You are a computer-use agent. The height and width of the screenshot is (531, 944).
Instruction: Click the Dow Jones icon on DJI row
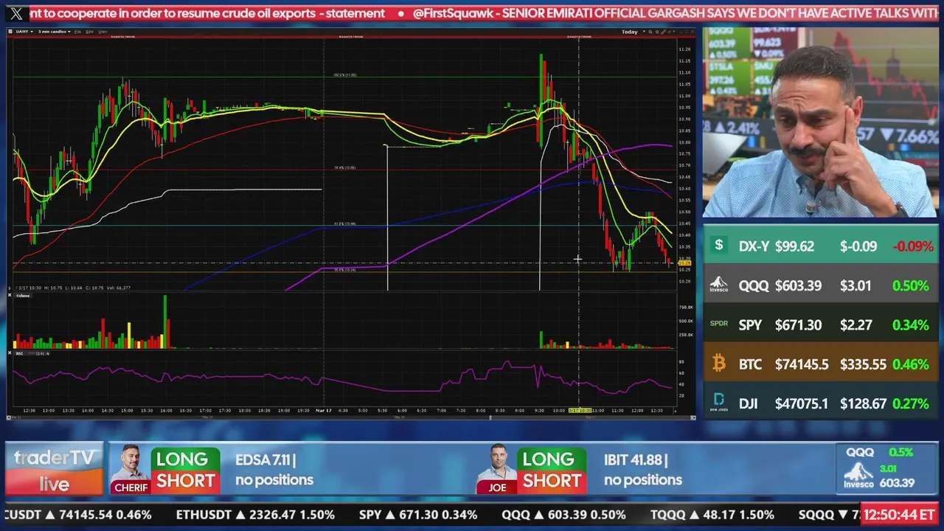(x=719, y=403)
